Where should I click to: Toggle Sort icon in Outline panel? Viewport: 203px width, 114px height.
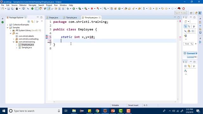point(185,71)
